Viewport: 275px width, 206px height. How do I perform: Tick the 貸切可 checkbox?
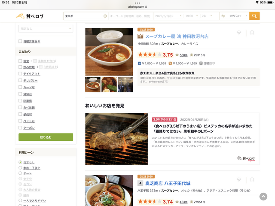(x=20, y=94)
